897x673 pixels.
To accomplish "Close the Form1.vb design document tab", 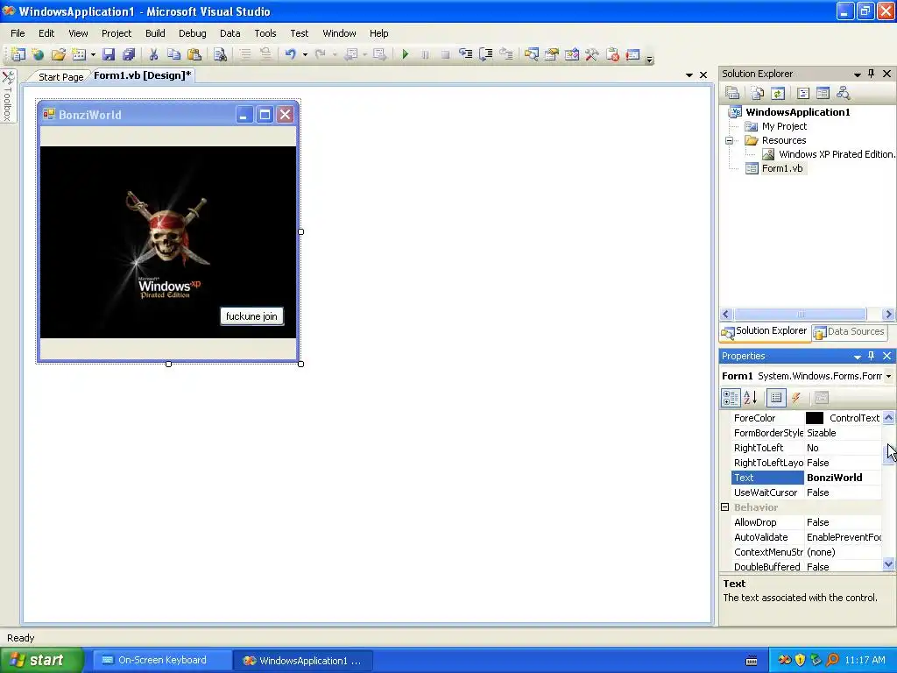I will (703, 75).
